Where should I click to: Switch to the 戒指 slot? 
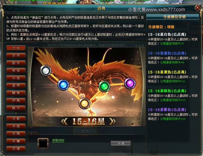[16, 70]
